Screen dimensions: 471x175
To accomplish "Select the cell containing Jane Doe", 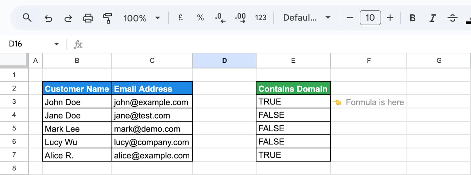I will [77, 115].
